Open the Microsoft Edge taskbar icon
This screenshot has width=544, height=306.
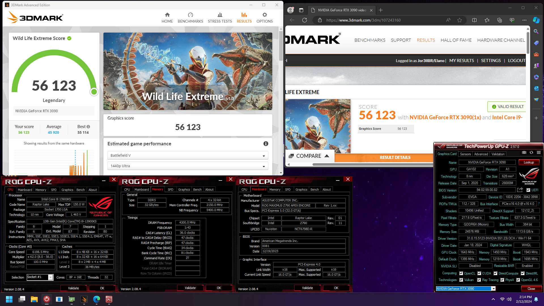click(x=97, y=299)
